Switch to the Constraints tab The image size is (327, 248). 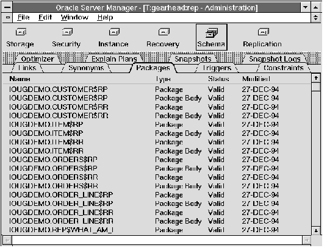coord(284,68)
